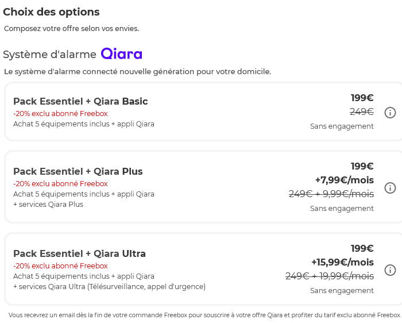Pick the Pack Essentiel + Qiara Ultra title
This screenshot has height=323, width=402.
79,253
